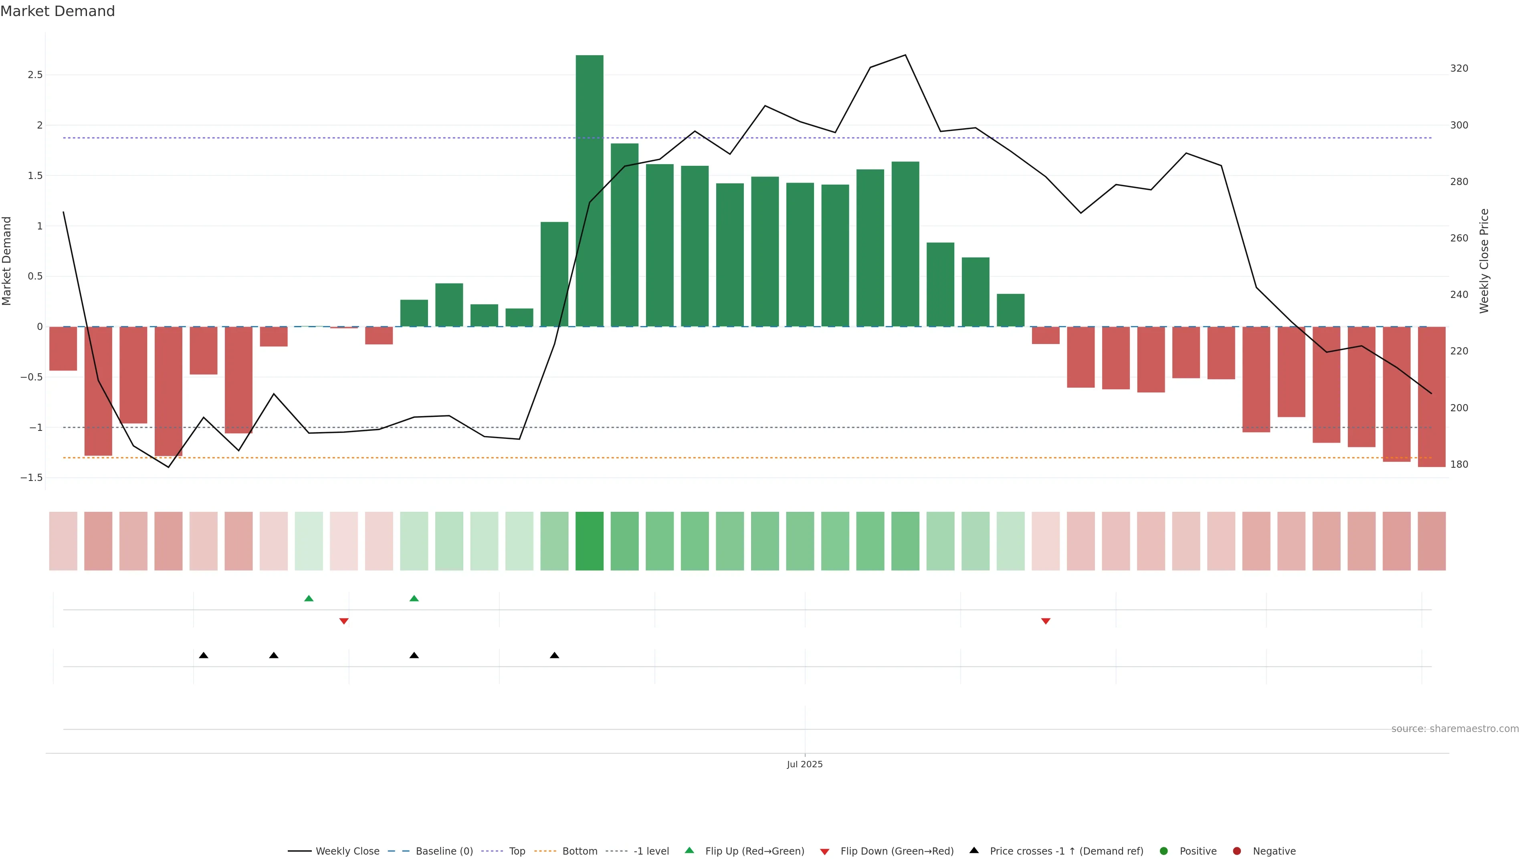Click the leftmost green Flip Up triangle marker
The height and width of the screenshot is (865, 1539).
(309, 599)
